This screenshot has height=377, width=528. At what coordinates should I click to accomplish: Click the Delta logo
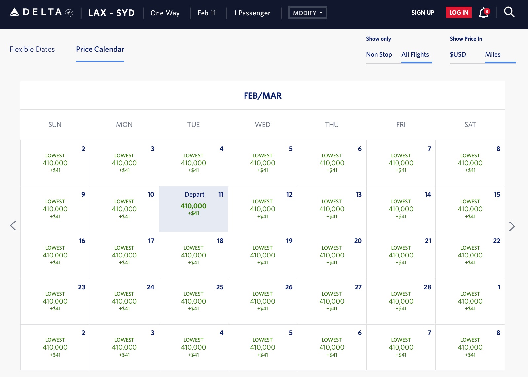coord(41,13)
